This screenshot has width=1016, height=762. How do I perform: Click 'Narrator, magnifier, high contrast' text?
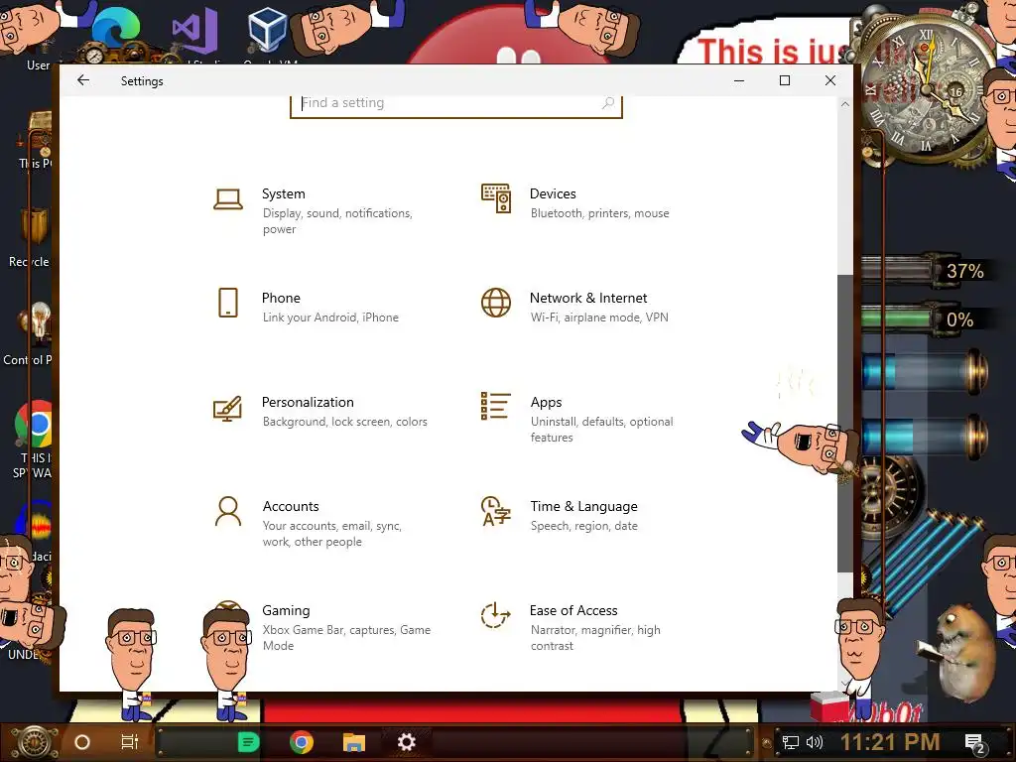[595, 638]
